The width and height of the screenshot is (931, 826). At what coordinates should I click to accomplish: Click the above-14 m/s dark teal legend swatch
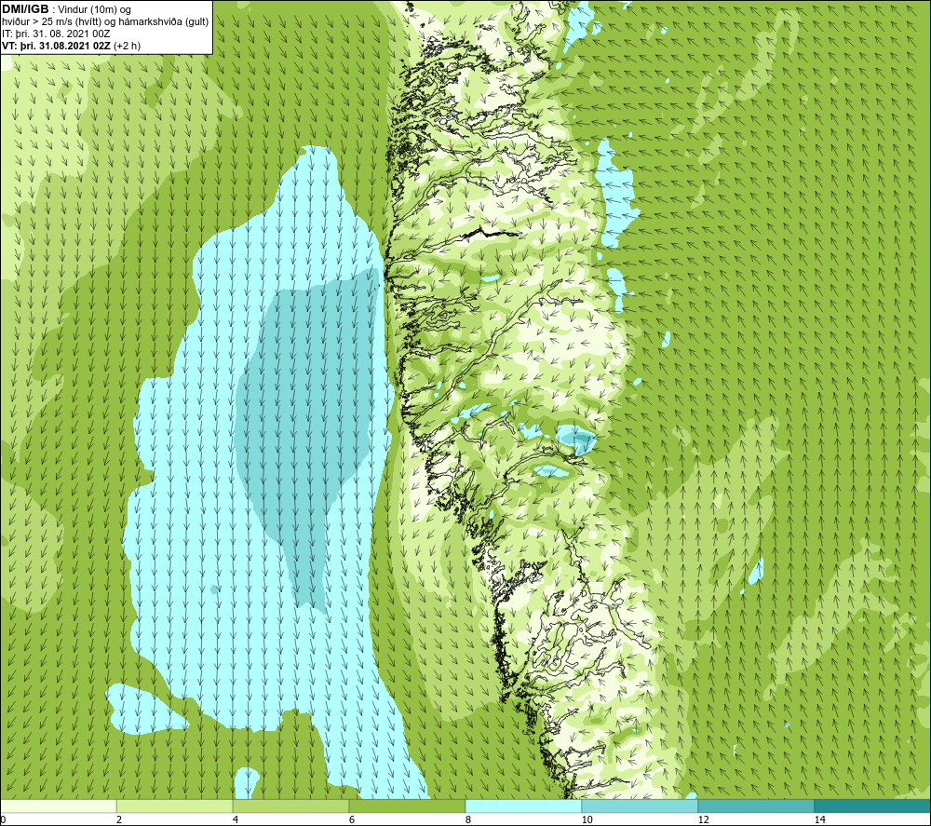pyautogui.click(x=873, y=806)
